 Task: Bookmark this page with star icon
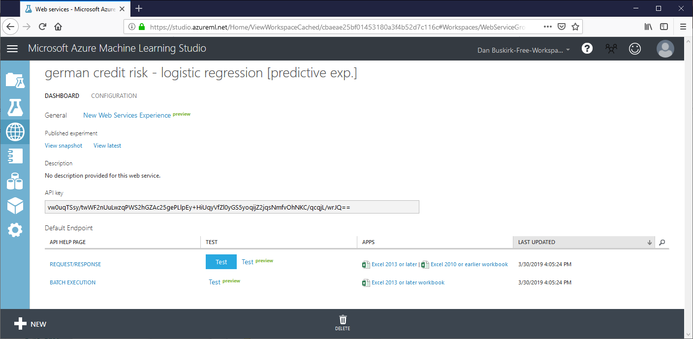click(x=575, y=27)
